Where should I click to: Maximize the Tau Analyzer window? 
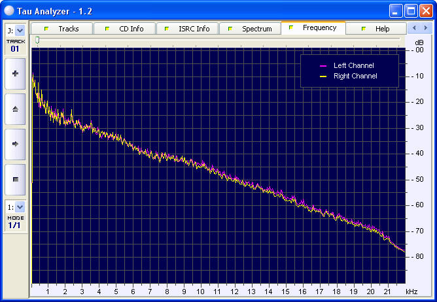pyautogui.click(x=411, y=10)
